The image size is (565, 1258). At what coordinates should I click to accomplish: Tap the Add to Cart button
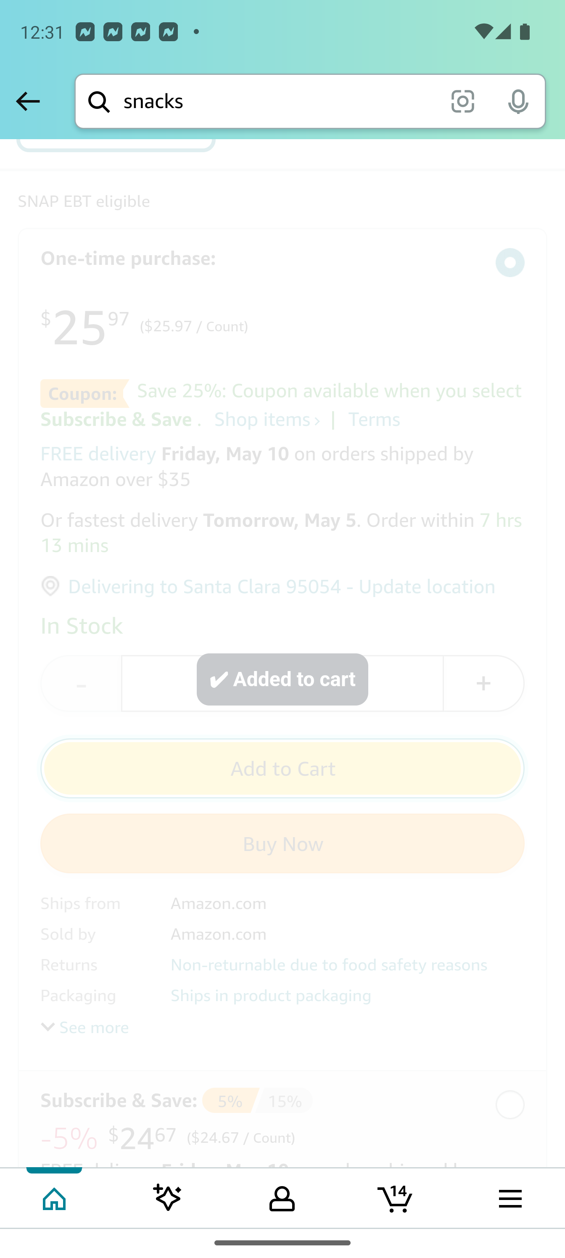tap(282, 769)
